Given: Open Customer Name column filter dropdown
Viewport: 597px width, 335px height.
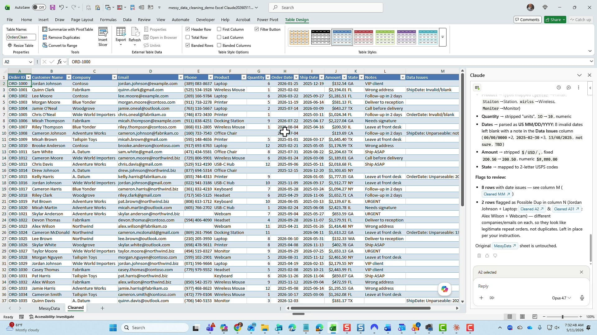Looking at the screenshot, I should (69, 77).
